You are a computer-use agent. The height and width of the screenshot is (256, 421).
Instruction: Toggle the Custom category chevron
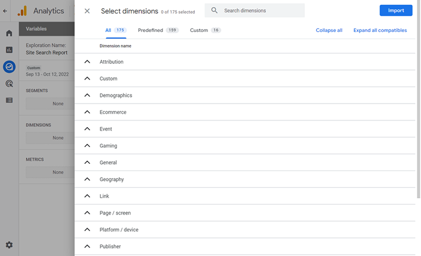[87, 78]
